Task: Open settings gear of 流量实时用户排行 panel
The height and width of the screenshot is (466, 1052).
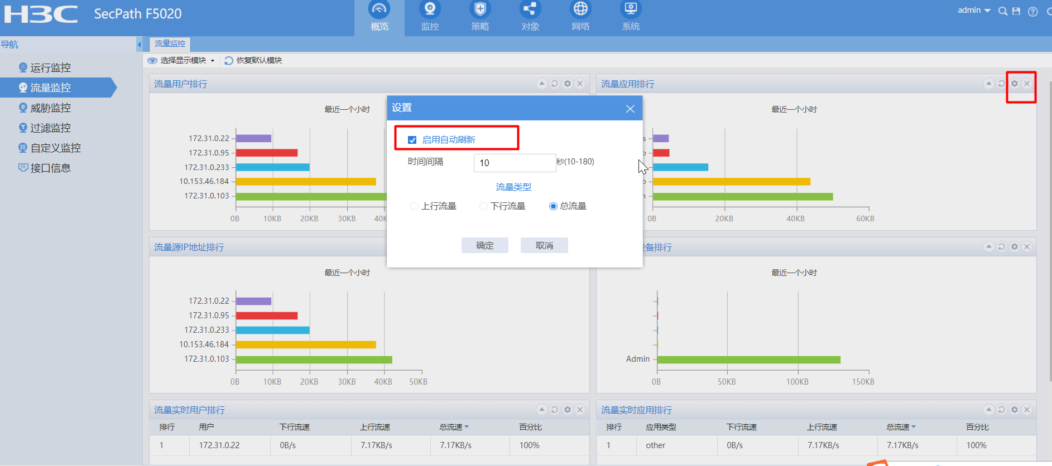Action: 568,410
